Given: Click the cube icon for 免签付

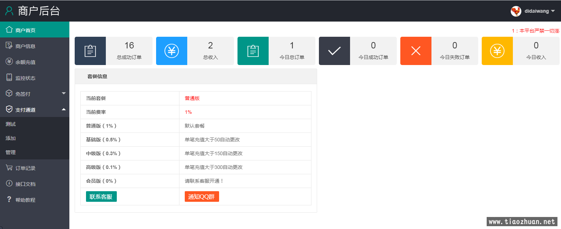Looking at the screenshot, I should pyautogui.click(x=9, y=93).
